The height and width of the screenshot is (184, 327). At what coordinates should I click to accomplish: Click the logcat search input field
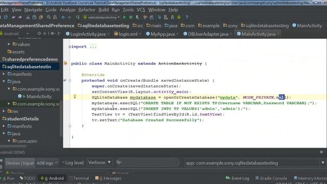(148, 163)
